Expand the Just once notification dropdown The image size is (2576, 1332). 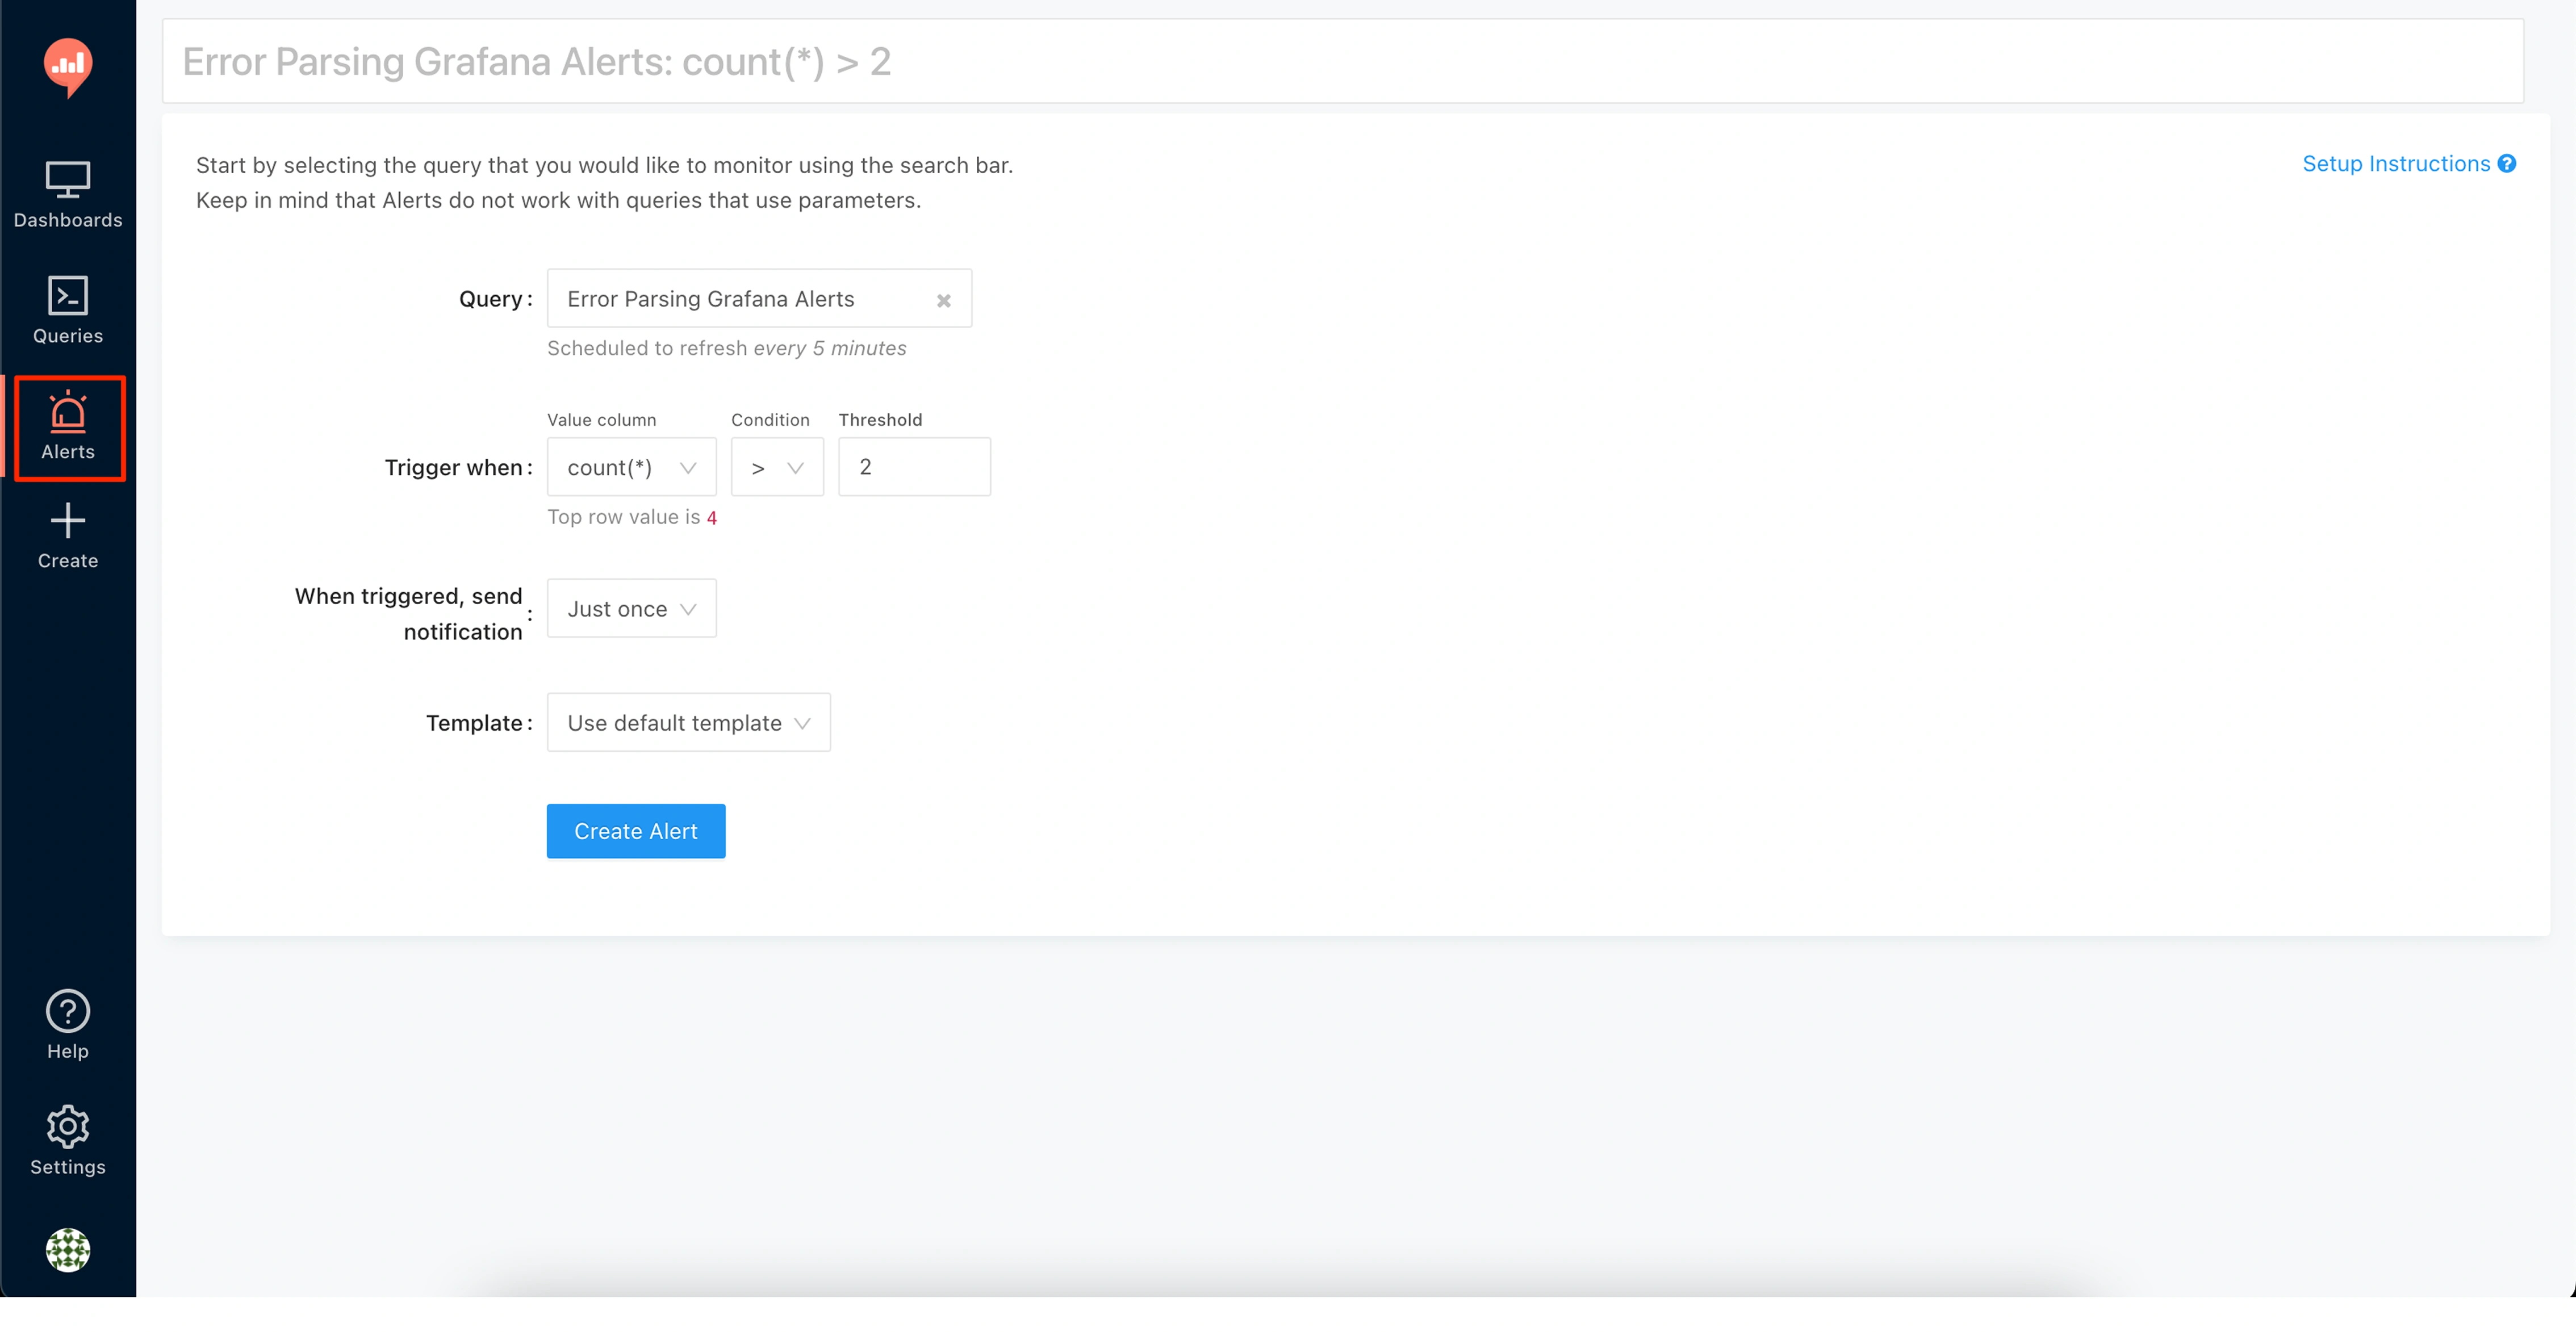[631, 609]
